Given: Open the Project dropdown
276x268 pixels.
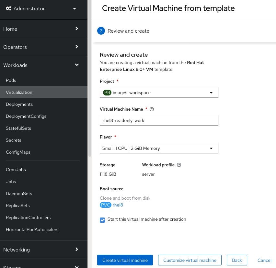Looking at the screenshot, I should click(x=159, y=93).
